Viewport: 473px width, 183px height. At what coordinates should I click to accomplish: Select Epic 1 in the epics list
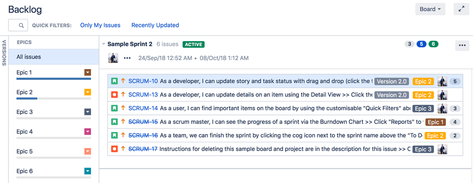(x=24, y=72)
